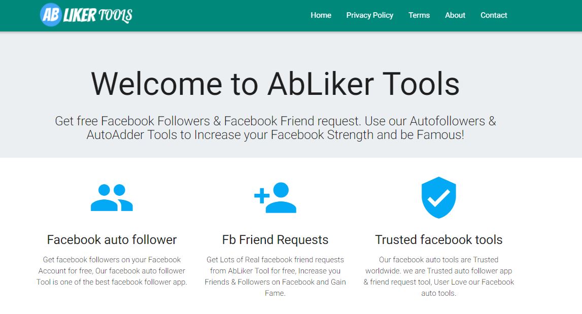Click the blue person silhouette with plus sign
This screenshot has height=314, width=582.
275,197
